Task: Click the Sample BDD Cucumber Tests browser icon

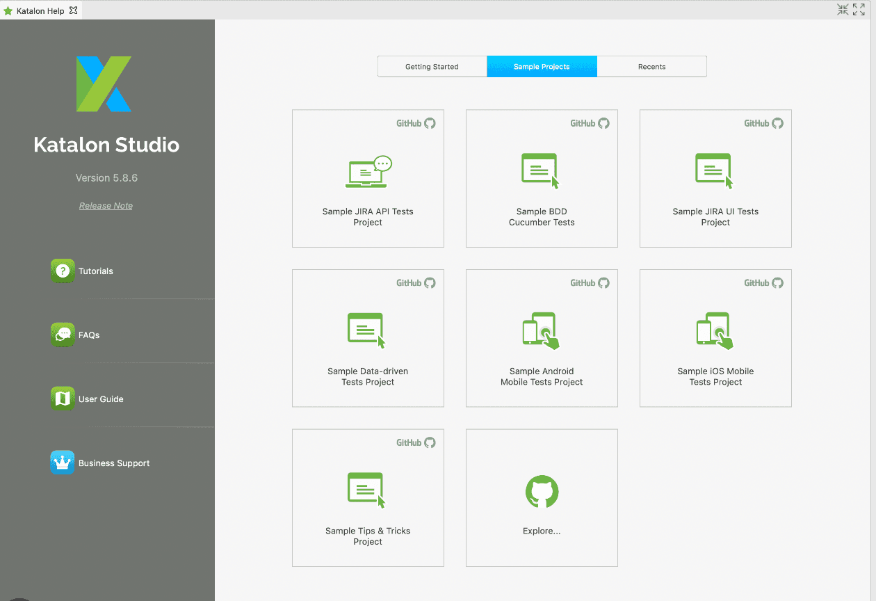Action: click(x=541, y=171)
